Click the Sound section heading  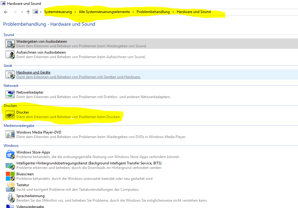pos(9,35)
